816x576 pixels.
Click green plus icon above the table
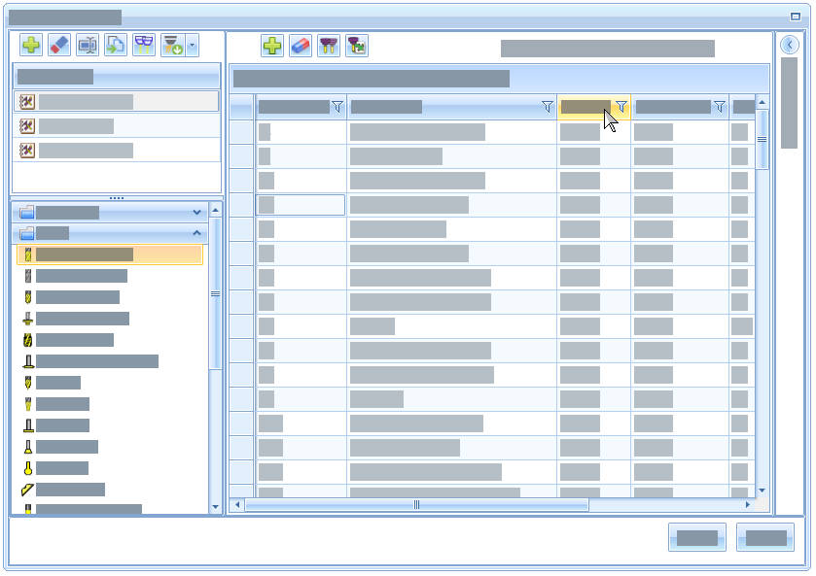(x=272, y=46)
